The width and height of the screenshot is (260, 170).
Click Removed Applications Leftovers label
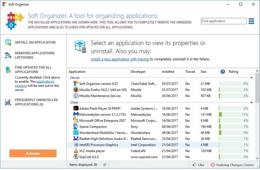[x=35, y=55]
